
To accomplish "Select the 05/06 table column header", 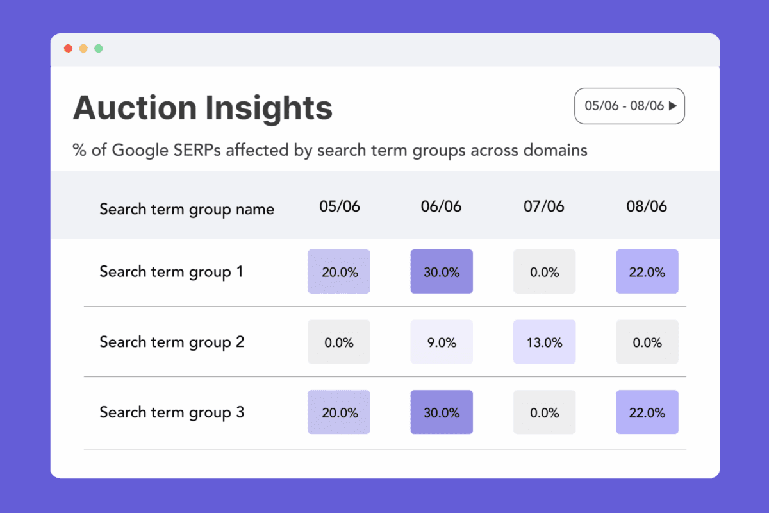I will coord(339,206).
